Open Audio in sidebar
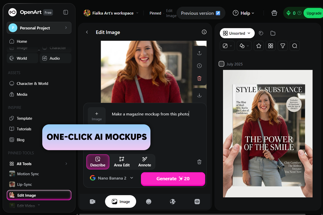The width and height of the screenshot is (323, 215). (56, 58)
